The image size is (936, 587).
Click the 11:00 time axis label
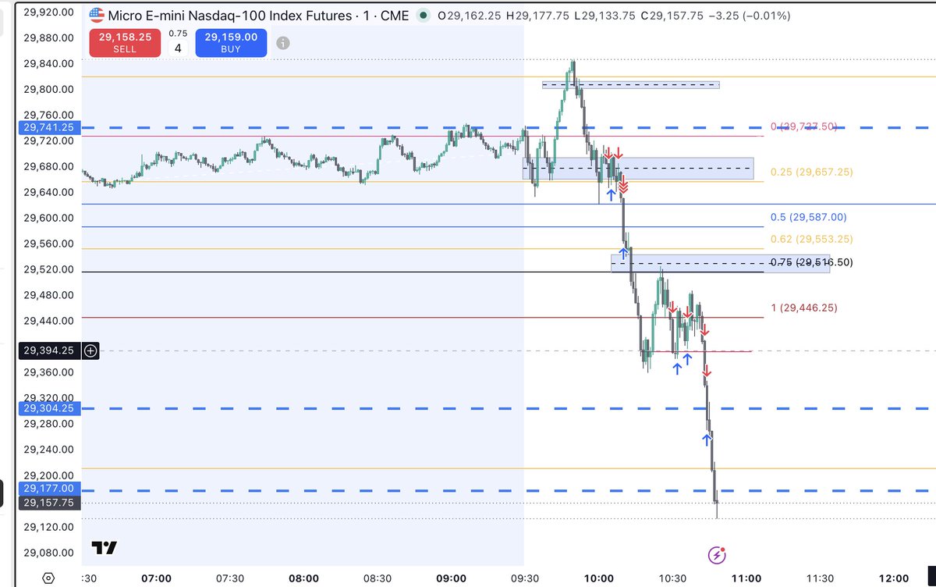tap(746, 578)
